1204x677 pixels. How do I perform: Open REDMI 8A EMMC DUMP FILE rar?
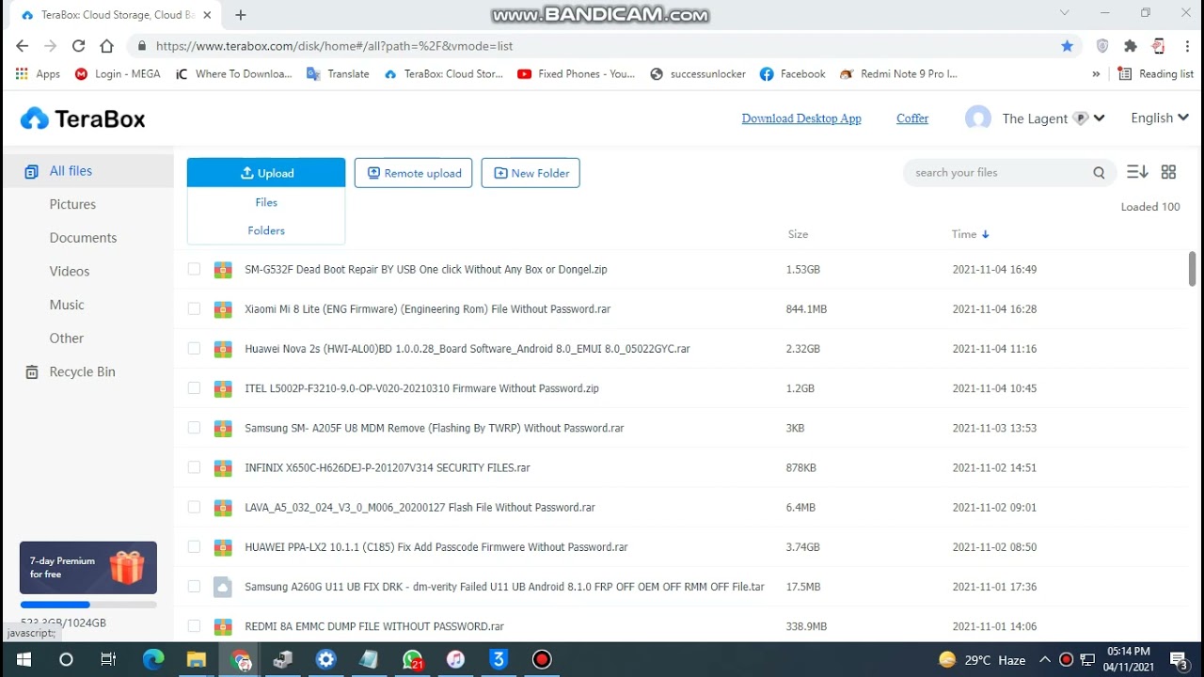point(374,626)
